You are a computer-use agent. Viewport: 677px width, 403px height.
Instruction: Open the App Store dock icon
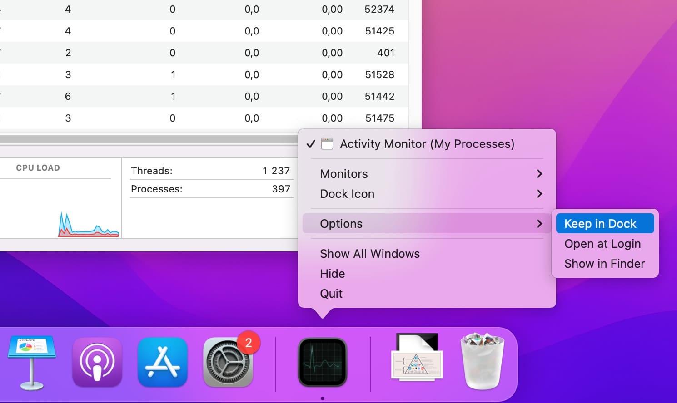coord(163,362)
